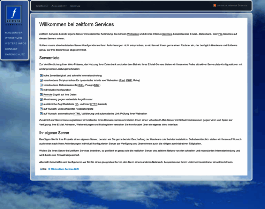Click heading 'Willkommen bei zeitform Services'
The image size is (265, 209).
pos(77,24)
